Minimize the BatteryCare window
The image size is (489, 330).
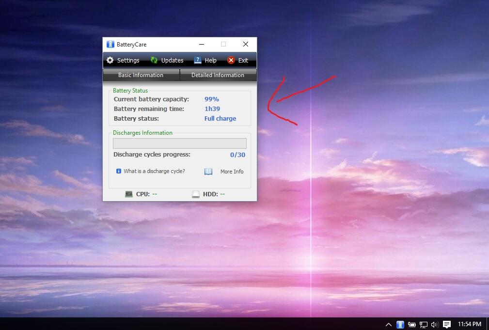click(x=202, y=44)
